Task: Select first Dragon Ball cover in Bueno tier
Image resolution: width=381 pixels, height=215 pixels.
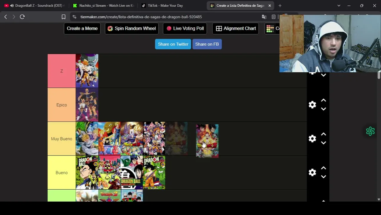Action: [x=87, y=173]
